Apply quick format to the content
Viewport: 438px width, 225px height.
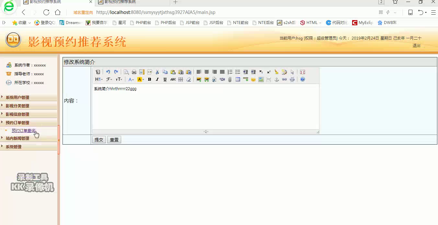click(x=284, y=72)
